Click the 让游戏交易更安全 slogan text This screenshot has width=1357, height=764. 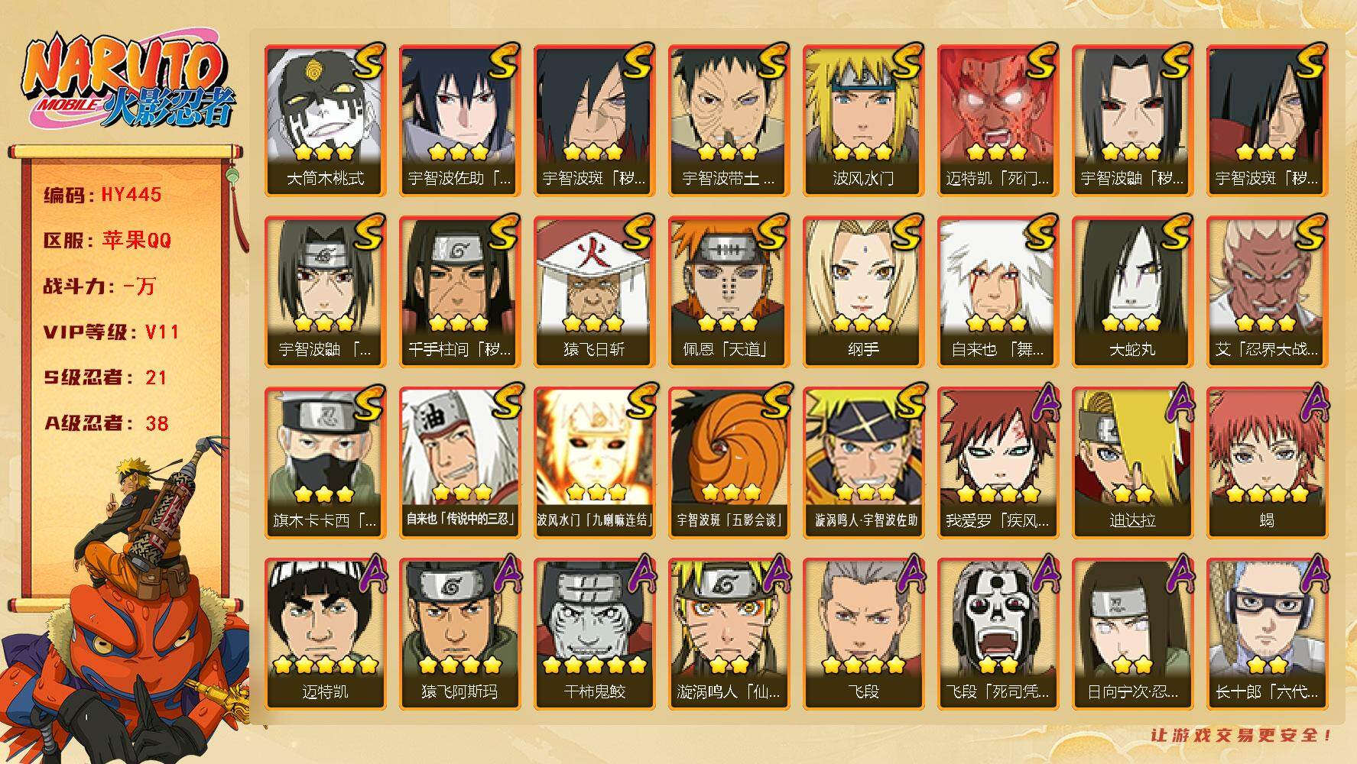tap(1242, 736)
